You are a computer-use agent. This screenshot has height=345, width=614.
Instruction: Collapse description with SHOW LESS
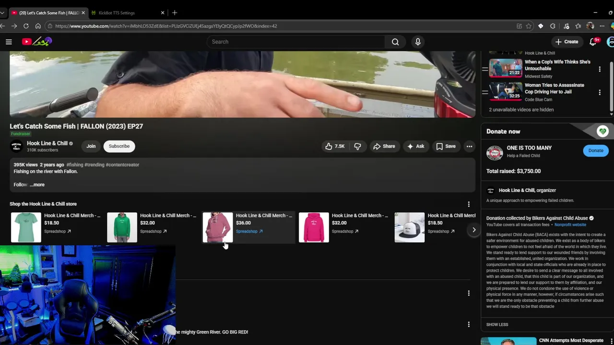[497, 324]
